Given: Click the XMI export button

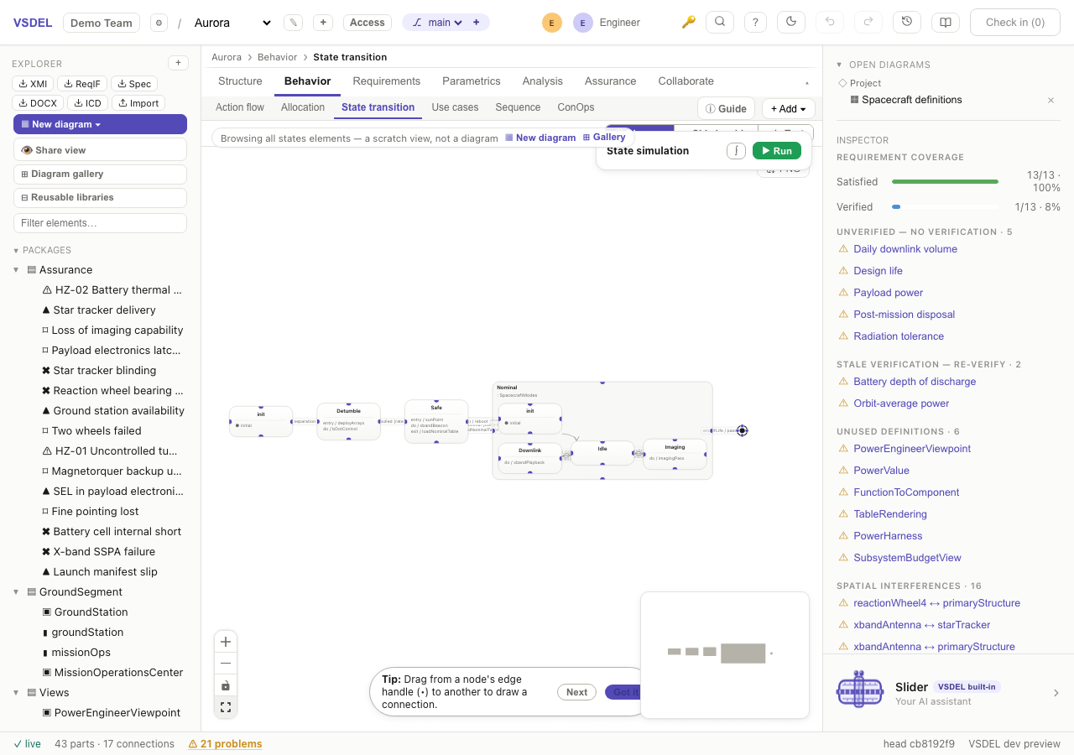Looking at the screenshot, I should 34,84.
